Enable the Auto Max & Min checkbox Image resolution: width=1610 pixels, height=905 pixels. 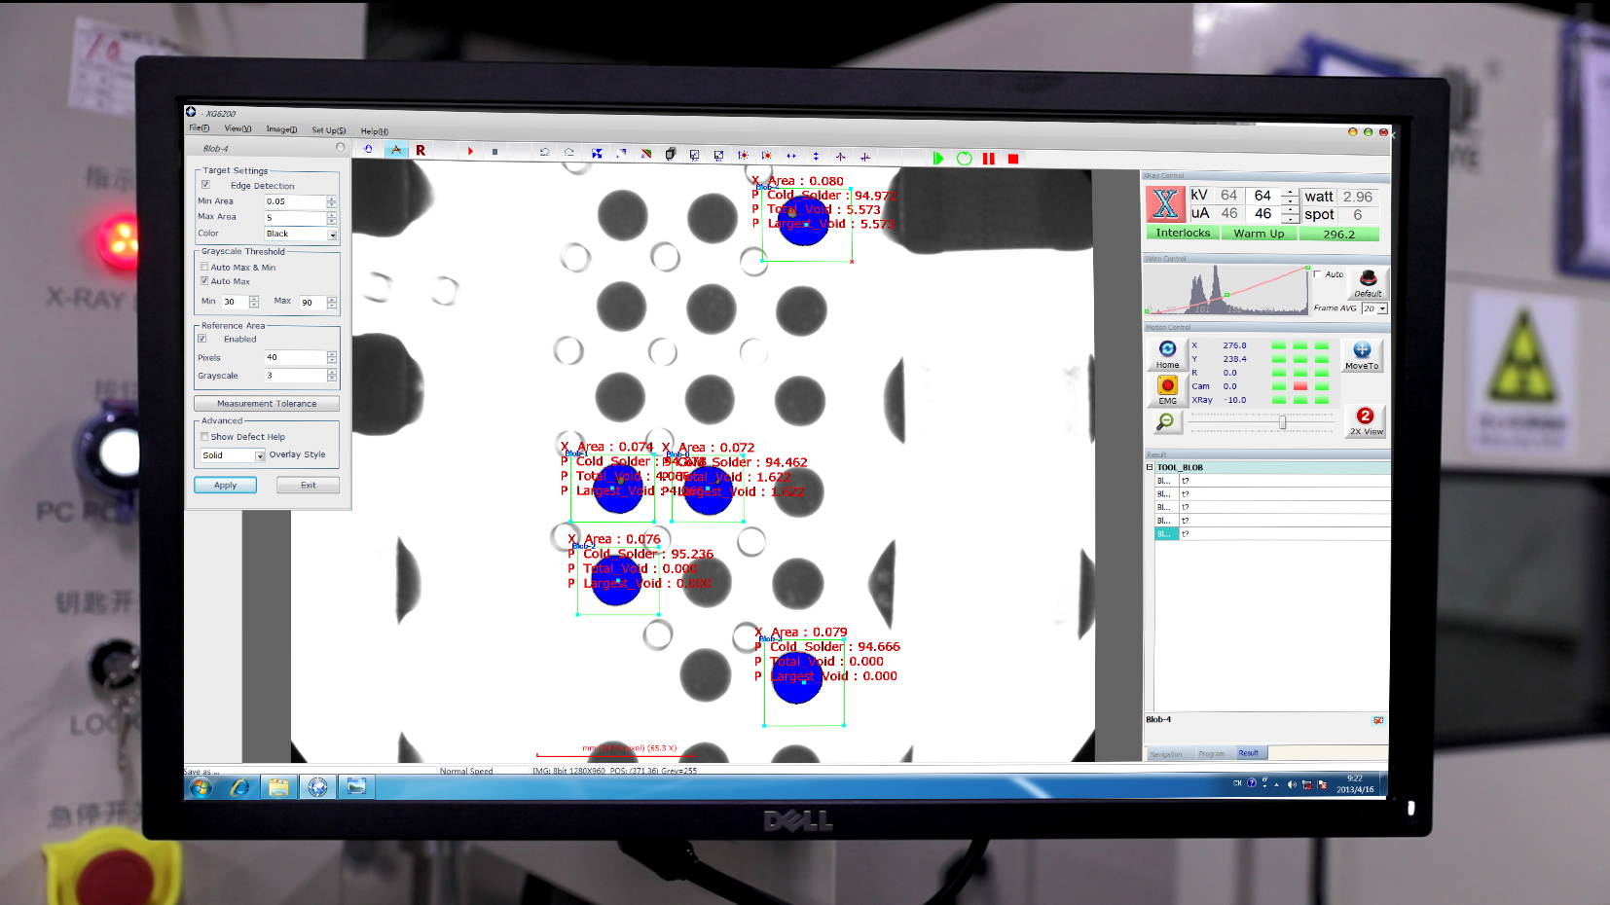204,267
